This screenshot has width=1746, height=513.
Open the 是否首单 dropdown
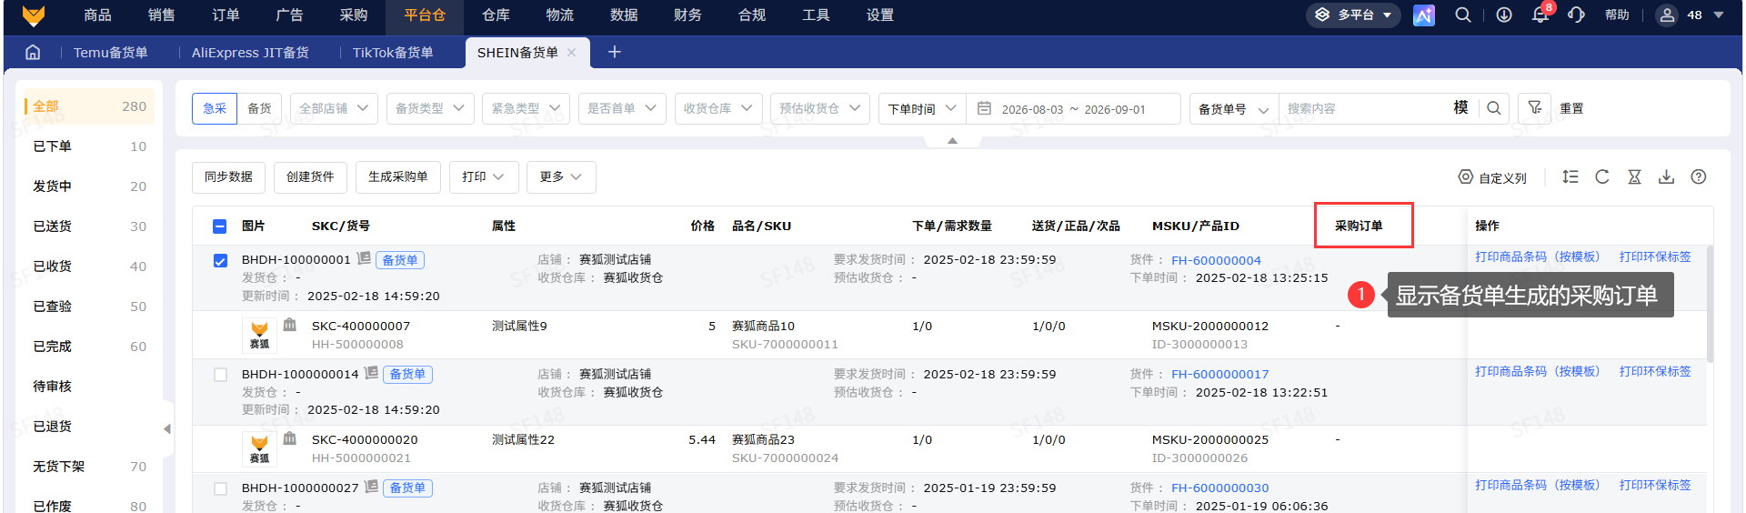(622, 108)
